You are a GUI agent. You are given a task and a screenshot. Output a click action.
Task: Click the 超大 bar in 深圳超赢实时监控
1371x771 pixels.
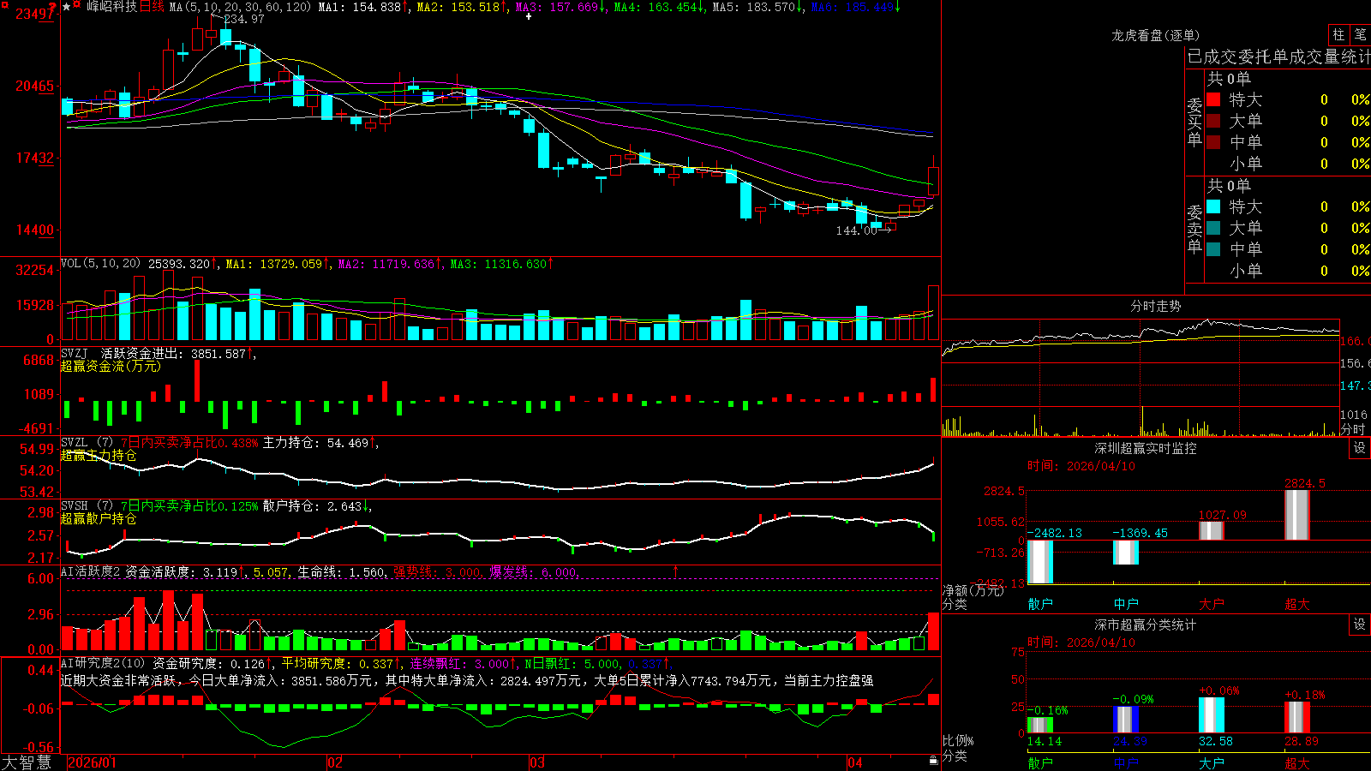[x=1297, y=515]
